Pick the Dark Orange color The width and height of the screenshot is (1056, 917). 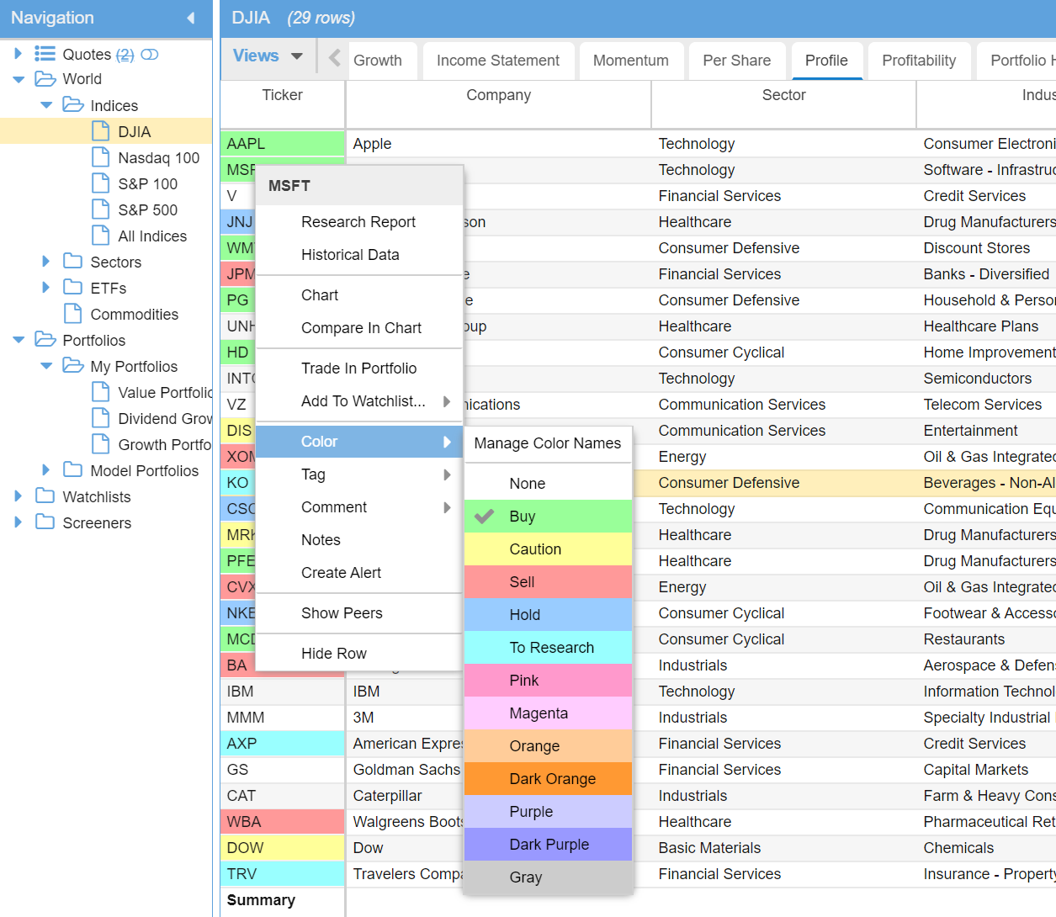click(548, 779)
